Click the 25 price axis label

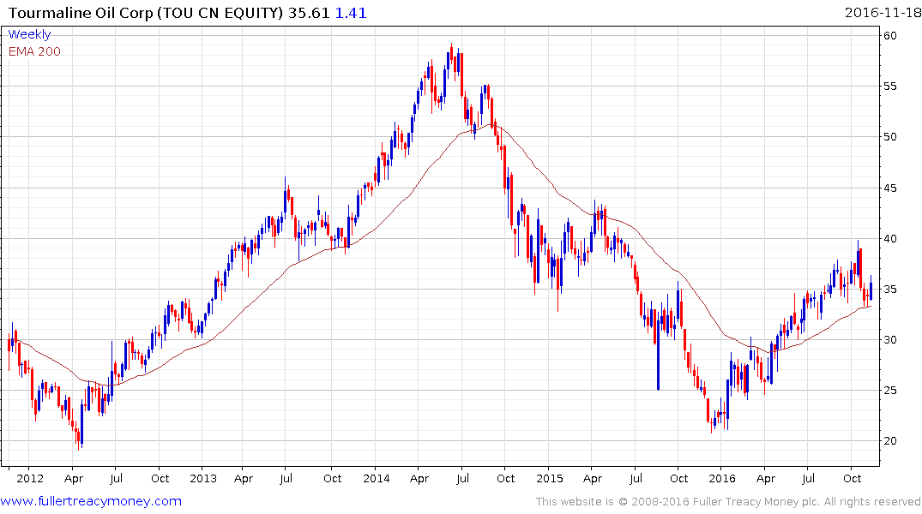point(890,390)
